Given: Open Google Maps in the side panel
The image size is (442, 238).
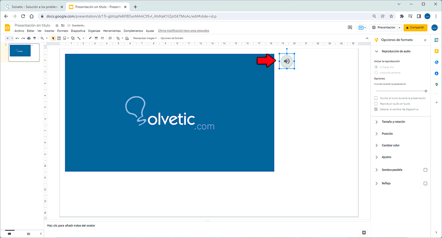Looking at the screenshot, I should point(436,84).
